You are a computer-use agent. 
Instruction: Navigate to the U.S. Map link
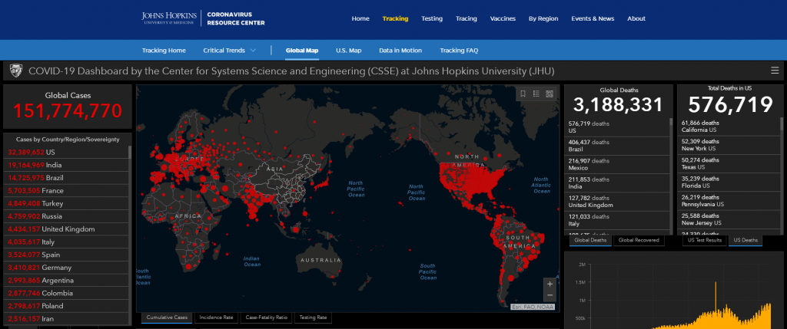(348, 51)
